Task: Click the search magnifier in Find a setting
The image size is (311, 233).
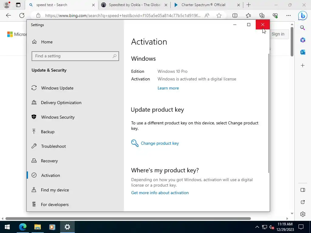Action: tap(114, 56)
